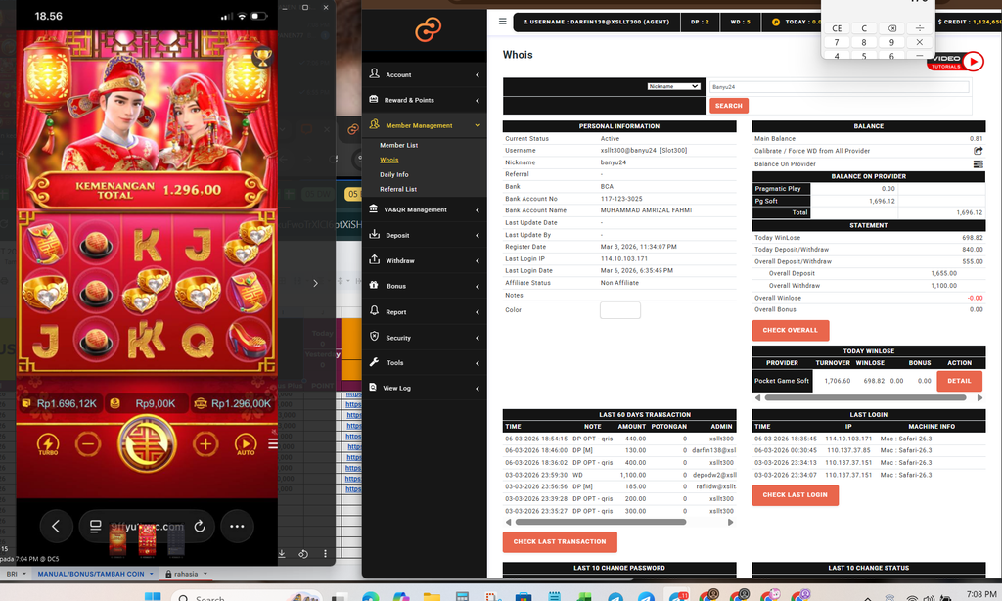Tap the phone browser back arrow

click(56, 527)
